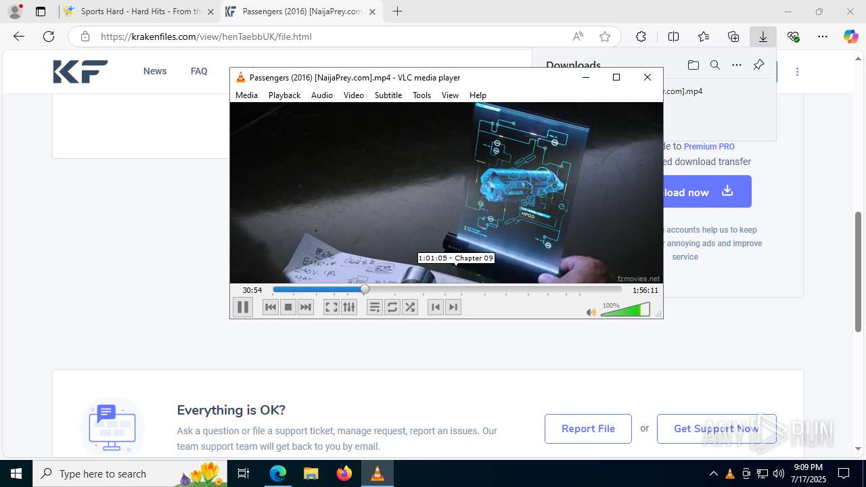
Task: Open the VLC Subtitle menu
Action: pyautogui.click(x=388, y=95)
